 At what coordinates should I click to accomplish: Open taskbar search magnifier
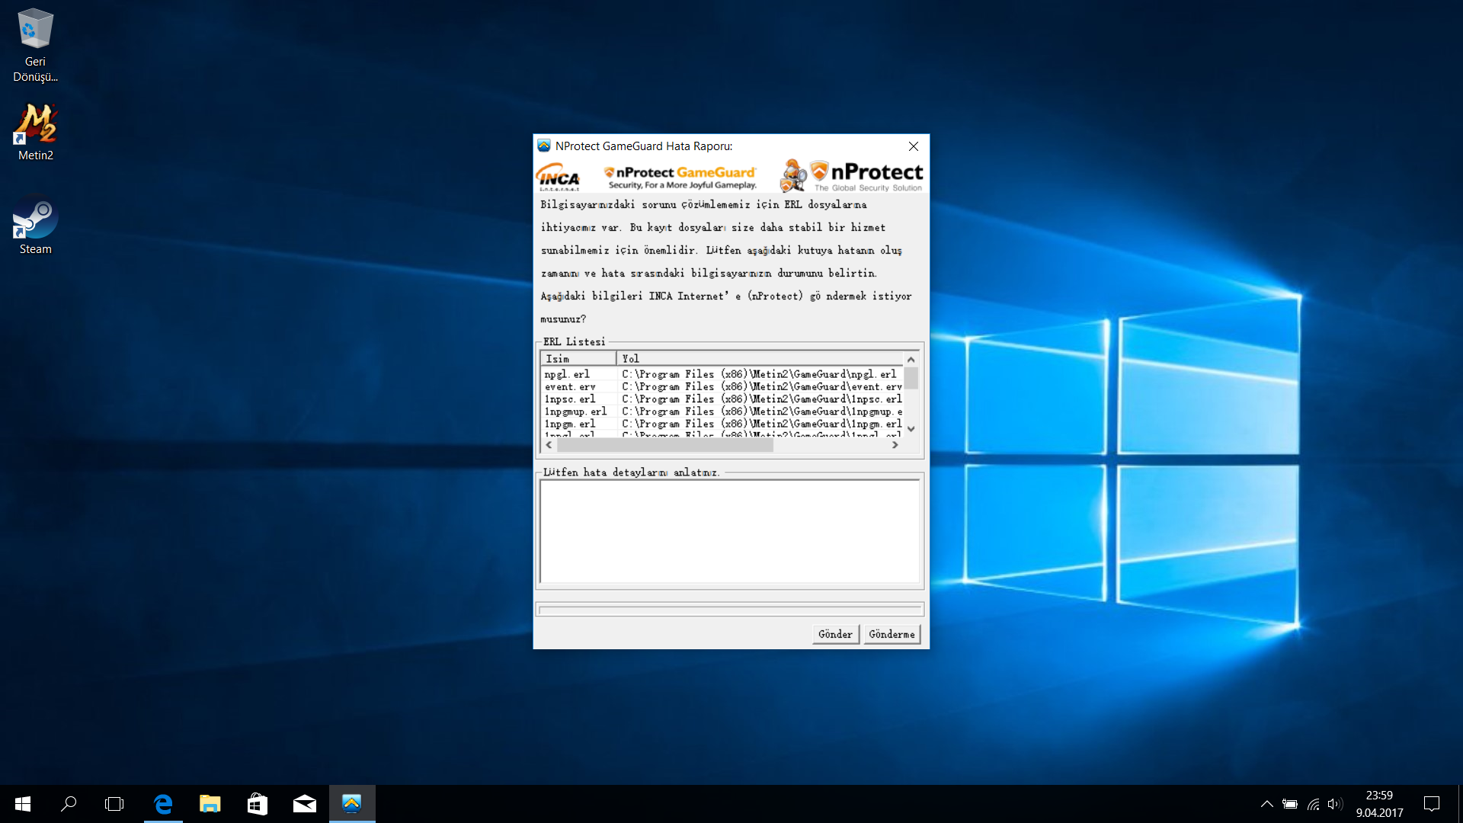pyautogui.click(x=69, y=804)
